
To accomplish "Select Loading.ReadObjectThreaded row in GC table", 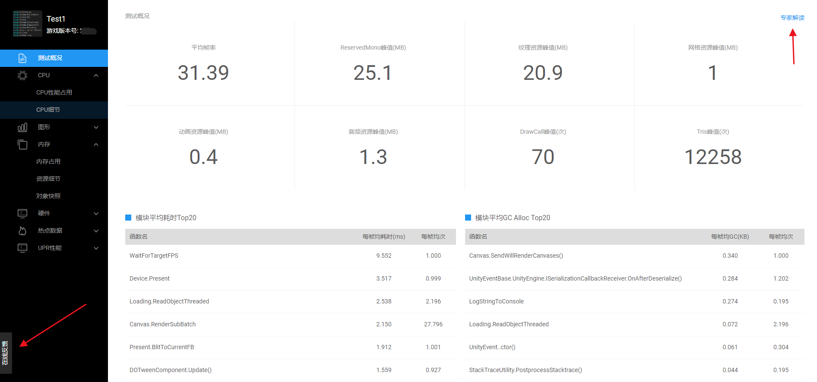I will [634, 324].
